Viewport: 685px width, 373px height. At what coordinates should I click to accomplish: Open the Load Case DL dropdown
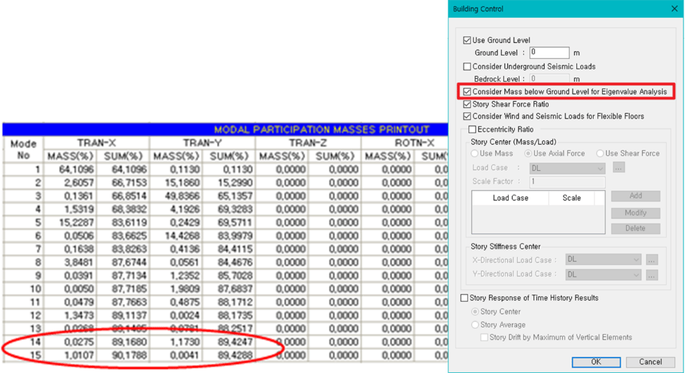click(567, 168)
